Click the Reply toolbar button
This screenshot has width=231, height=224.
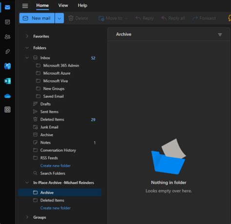(x=145, y=18)
